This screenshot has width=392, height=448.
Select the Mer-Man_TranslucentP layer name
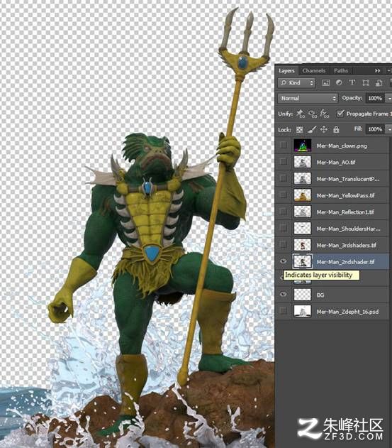(348, 179)
